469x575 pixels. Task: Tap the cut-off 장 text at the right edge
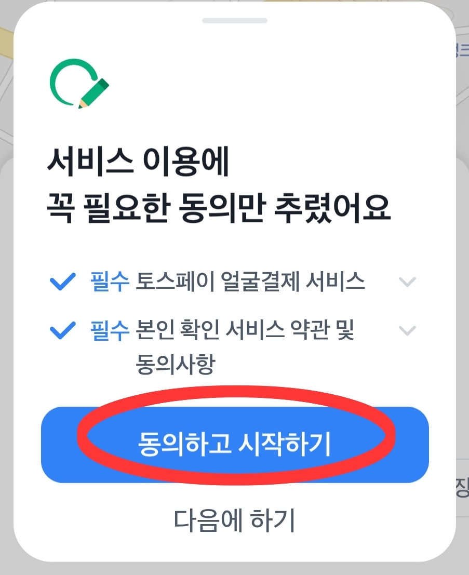click(x=462, y=487)
